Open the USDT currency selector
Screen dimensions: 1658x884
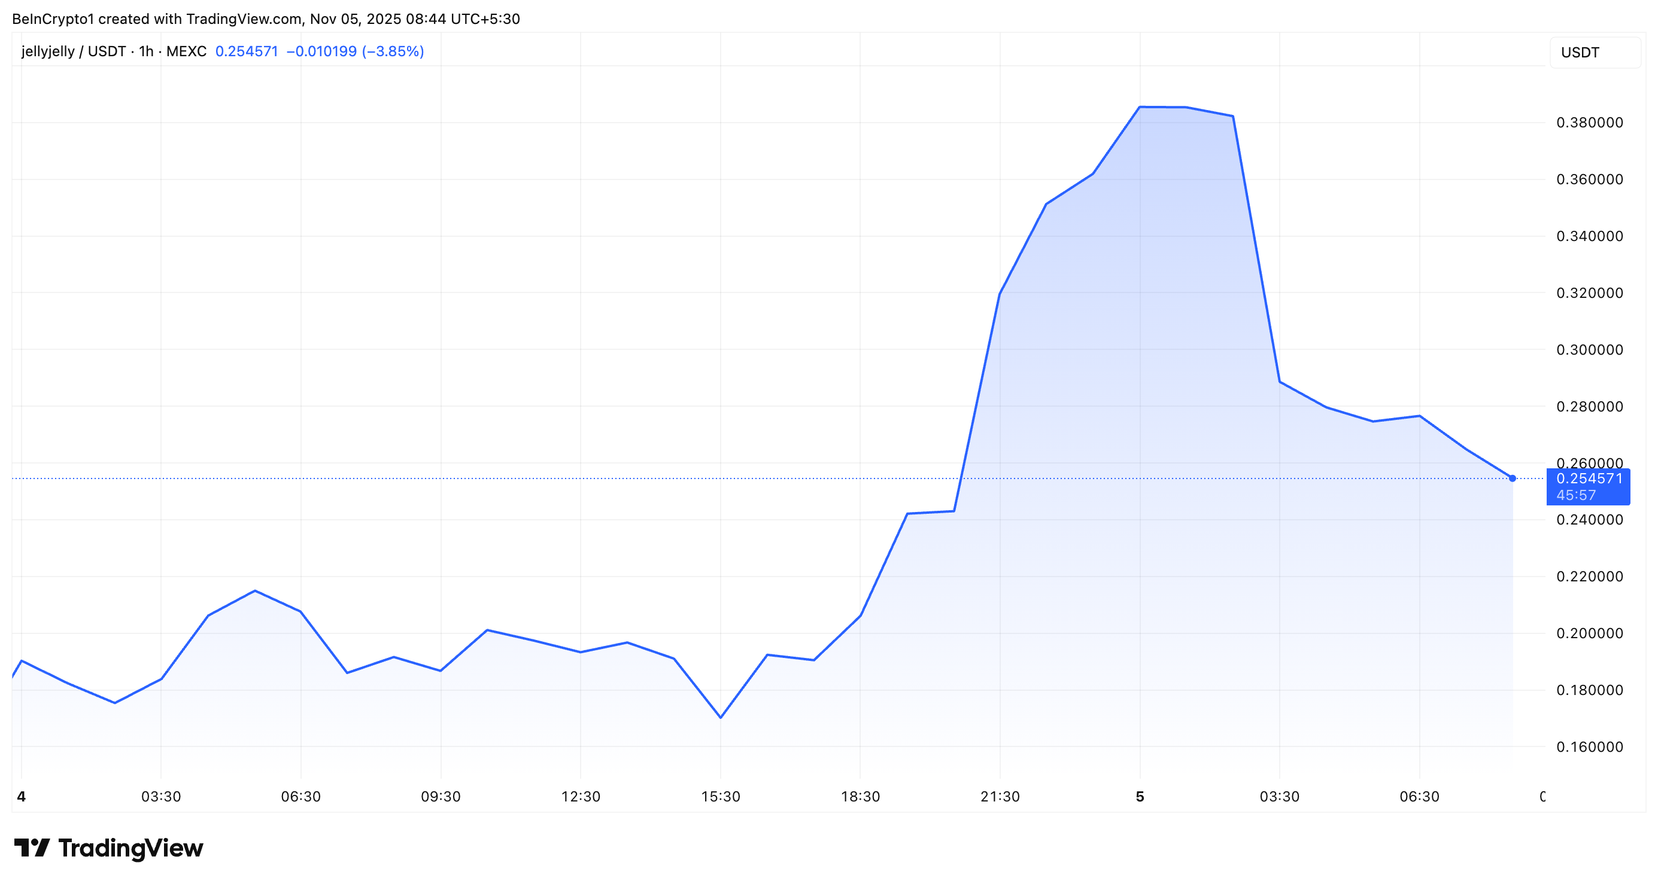(1595, 52)
